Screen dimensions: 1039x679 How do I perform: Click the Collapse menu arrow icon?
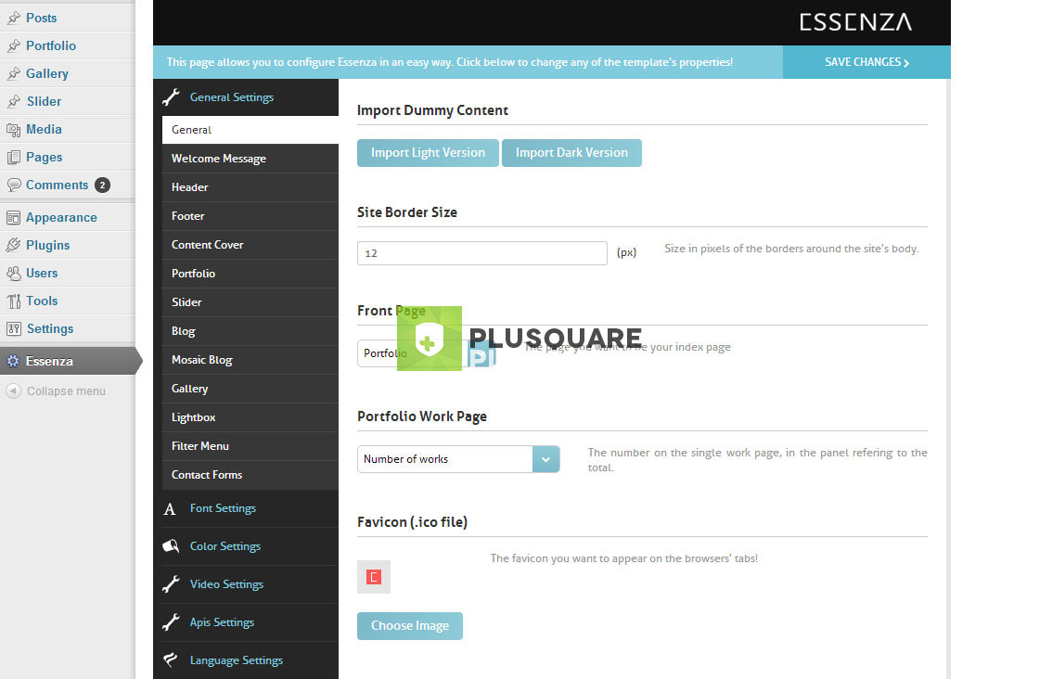(x=13, y=391)
